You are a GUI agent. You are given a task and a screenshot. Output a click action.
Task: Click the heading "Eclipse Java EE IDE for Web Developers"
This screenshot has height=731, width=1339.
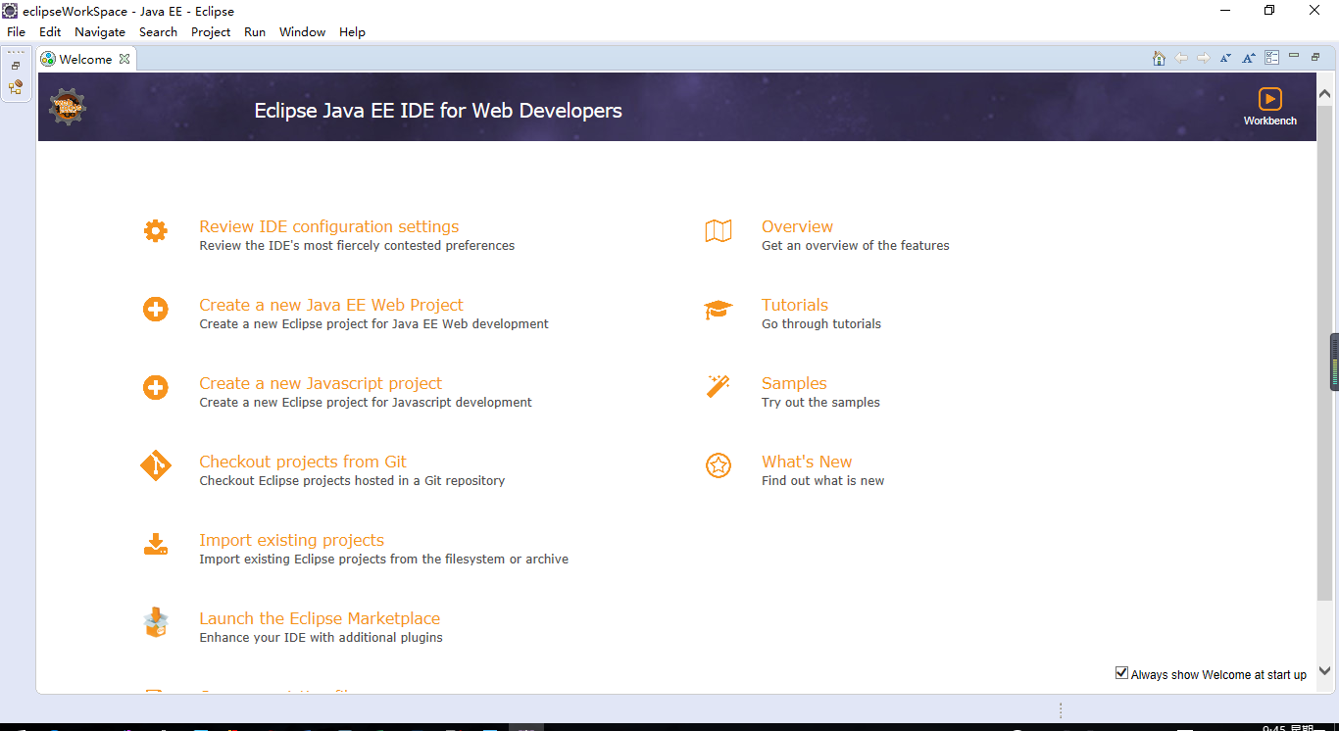pyautogui.click(x=438, y=111)
